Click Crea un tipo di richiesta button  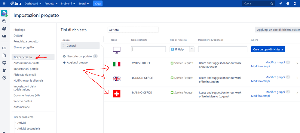268,49
